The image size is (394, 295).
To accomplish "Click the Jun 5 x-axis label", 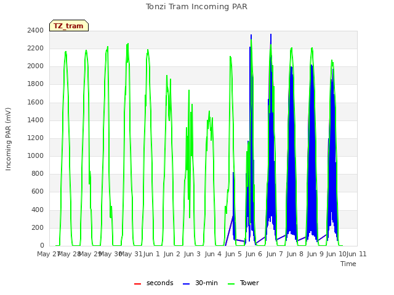I will pos(233,254).
